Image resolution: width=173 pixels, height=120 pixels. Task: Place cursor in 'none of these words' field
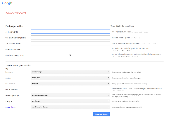[x=70, y=49]
